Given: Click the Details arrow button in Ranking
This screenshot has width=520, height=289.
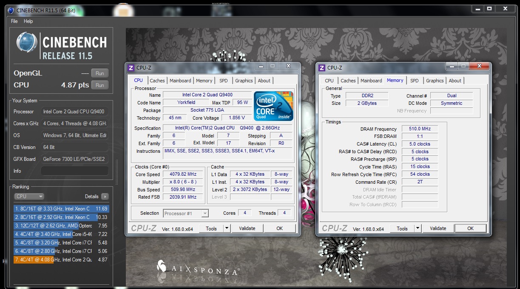Looking at the screenshot, I should [x=105, y=196].
